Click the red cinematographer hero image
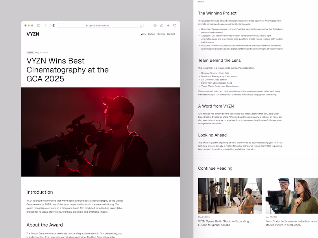318x238 pixels. [x=101, y=132]
